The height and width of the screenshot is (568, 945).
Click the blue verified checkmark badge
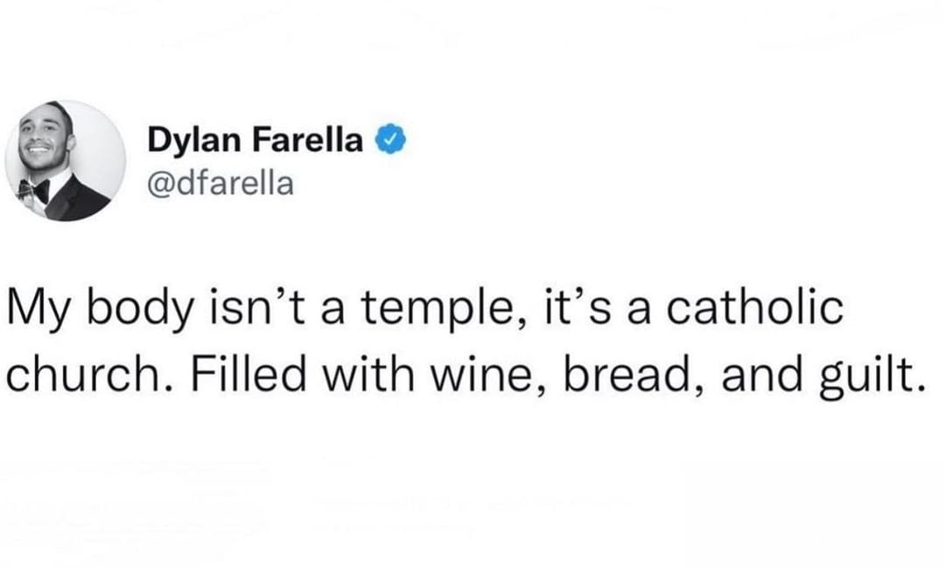point(391,139)
